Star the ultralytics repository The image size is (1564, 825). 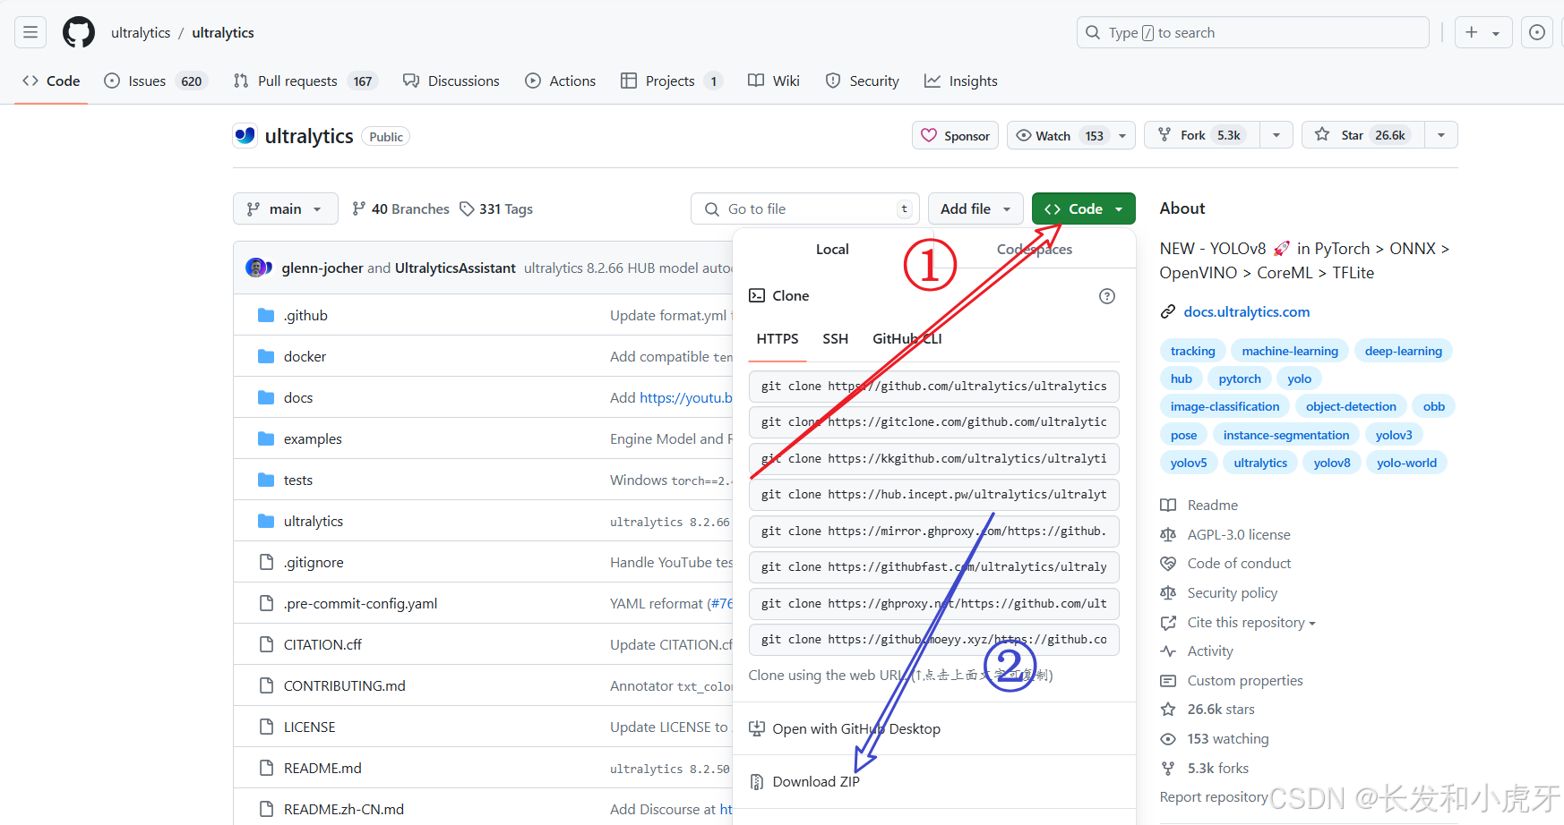tap(1362, 135)
